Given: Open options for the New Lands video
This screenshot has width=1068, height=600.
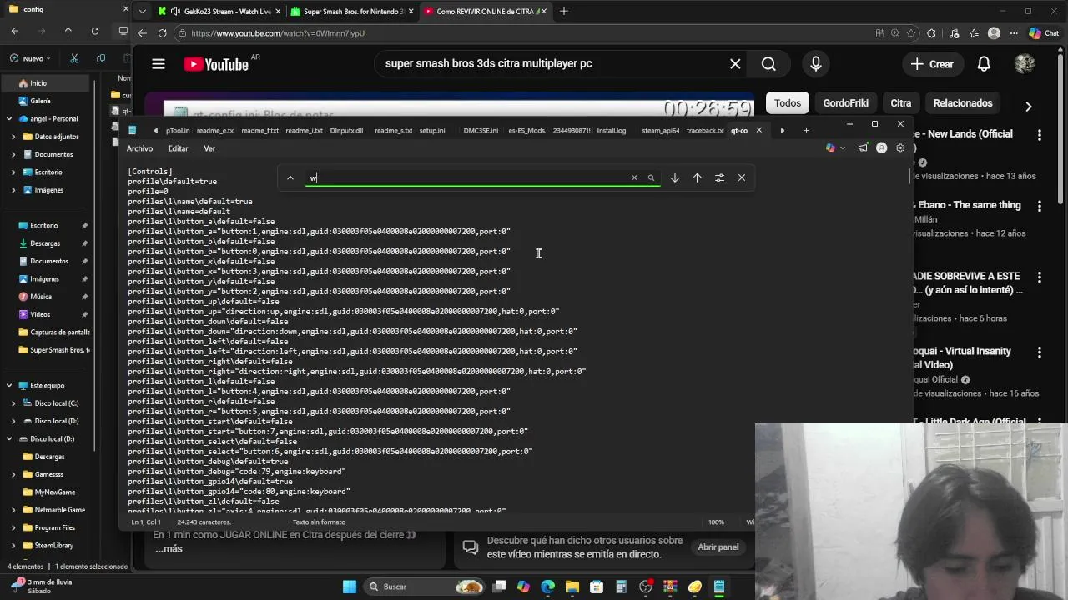Looking at the screenshot, I should [1040, 135].
